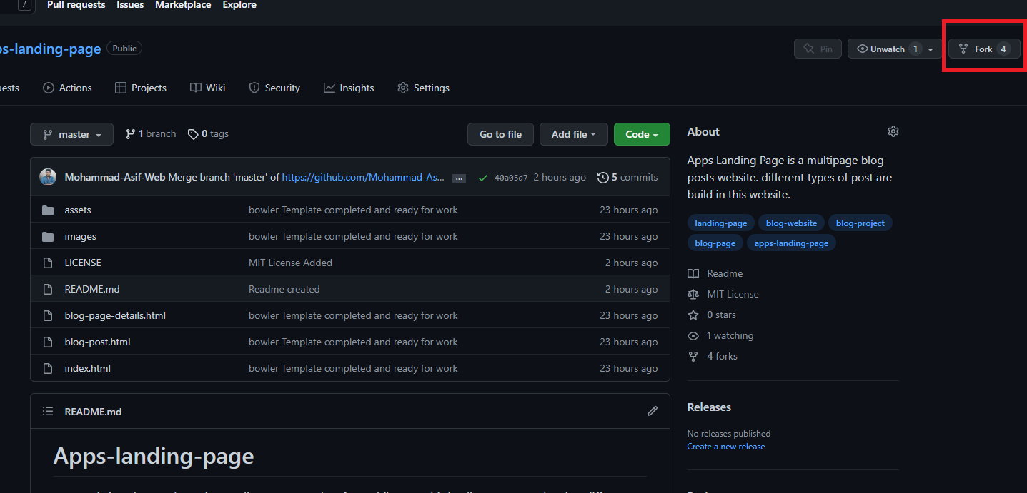Open Pull requests in top navigation
The image size is (1027, 493).
click(76, 5)
